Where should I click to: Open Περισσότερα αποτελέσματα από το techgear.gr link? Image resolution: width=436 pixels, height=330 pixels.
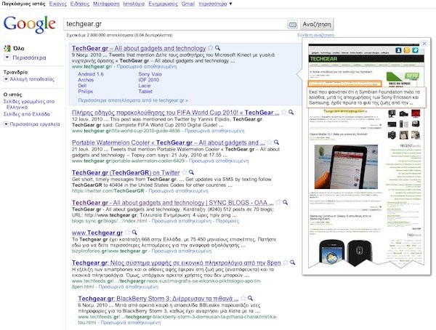(133, 100)
